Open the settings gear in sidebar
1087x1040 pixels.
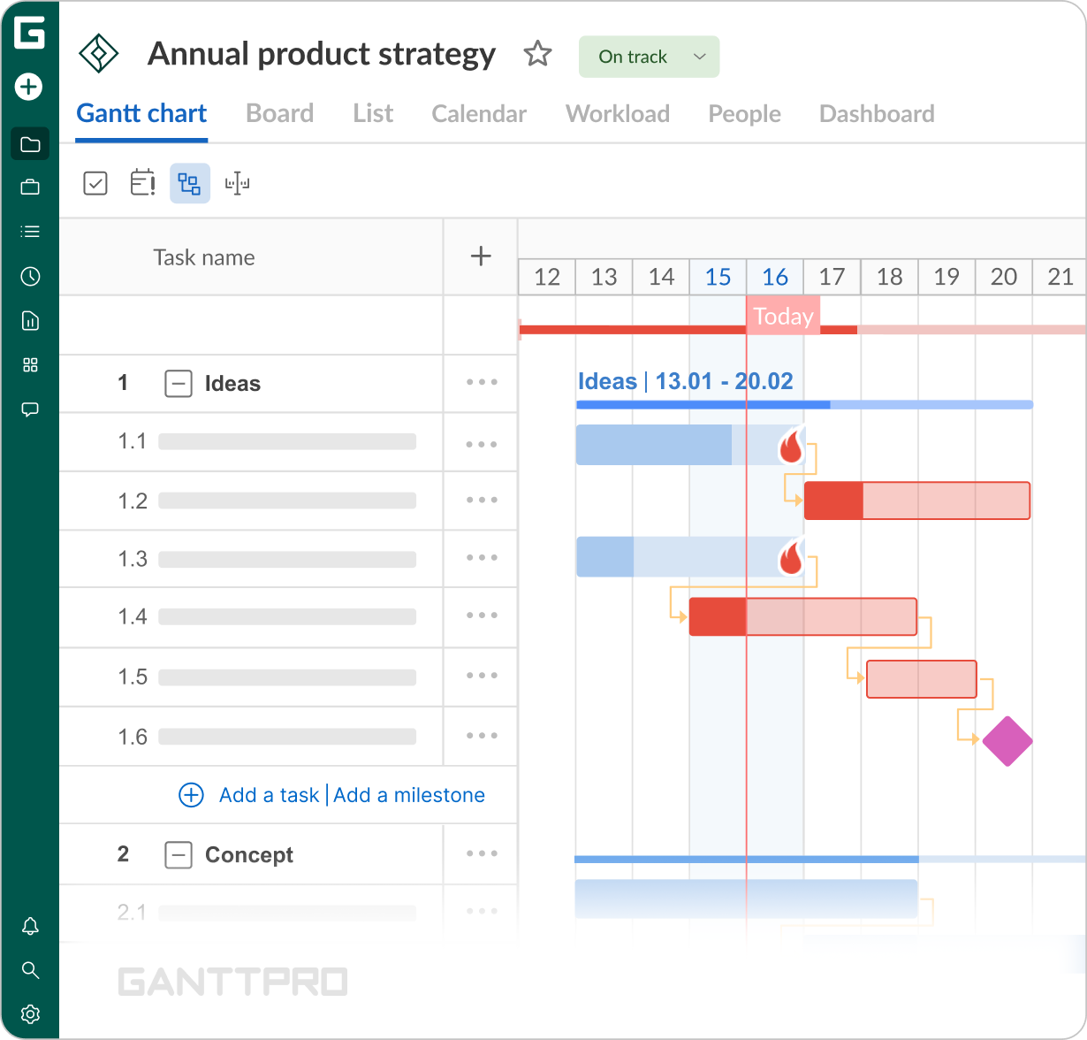[30, 1013]
